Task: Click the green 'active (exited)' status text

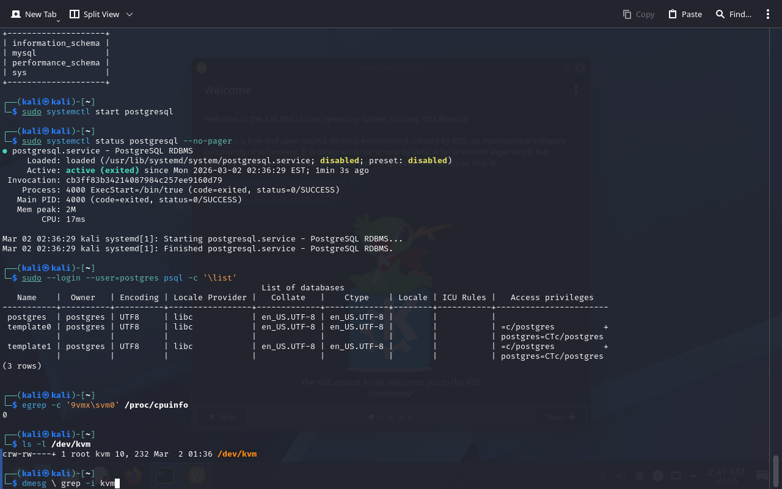Action: (103, 171)
